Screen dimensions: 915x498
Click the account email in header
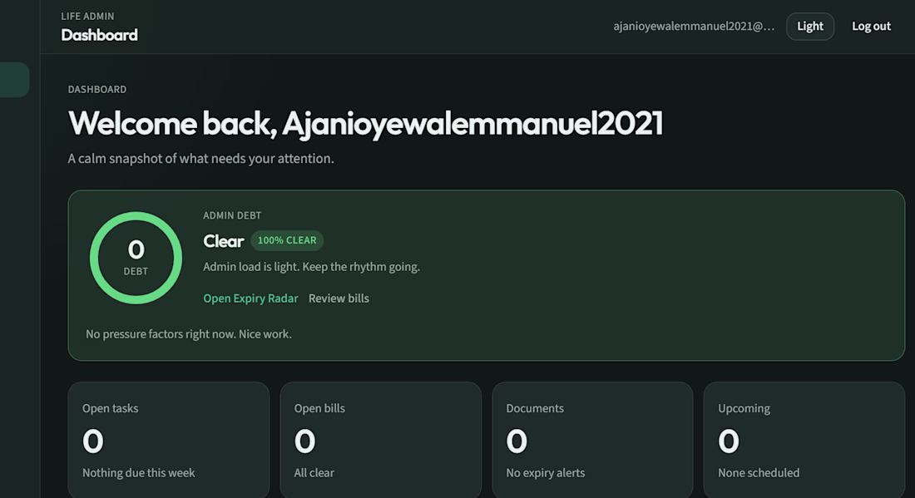click(694, 27)
